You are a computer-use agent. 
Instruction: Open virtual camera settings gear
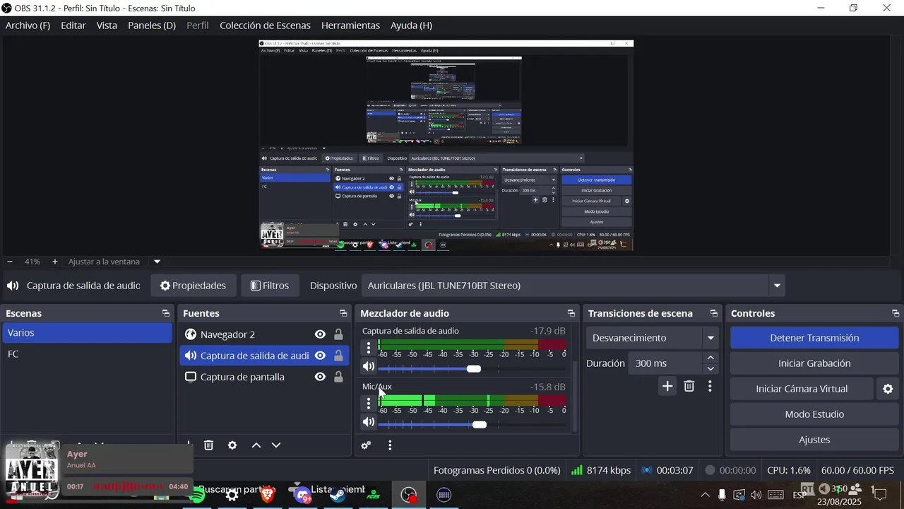click(x=888, y=389)
